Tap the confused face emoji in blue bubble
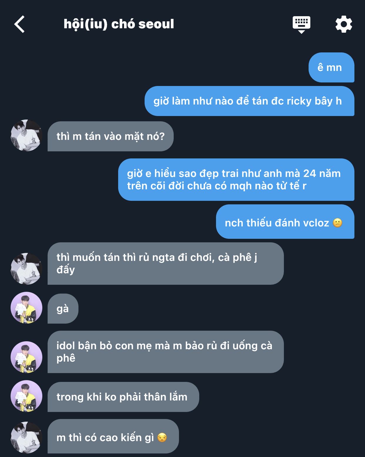The height and width of the screenshot is (457, 365). [x=338, y=223]
